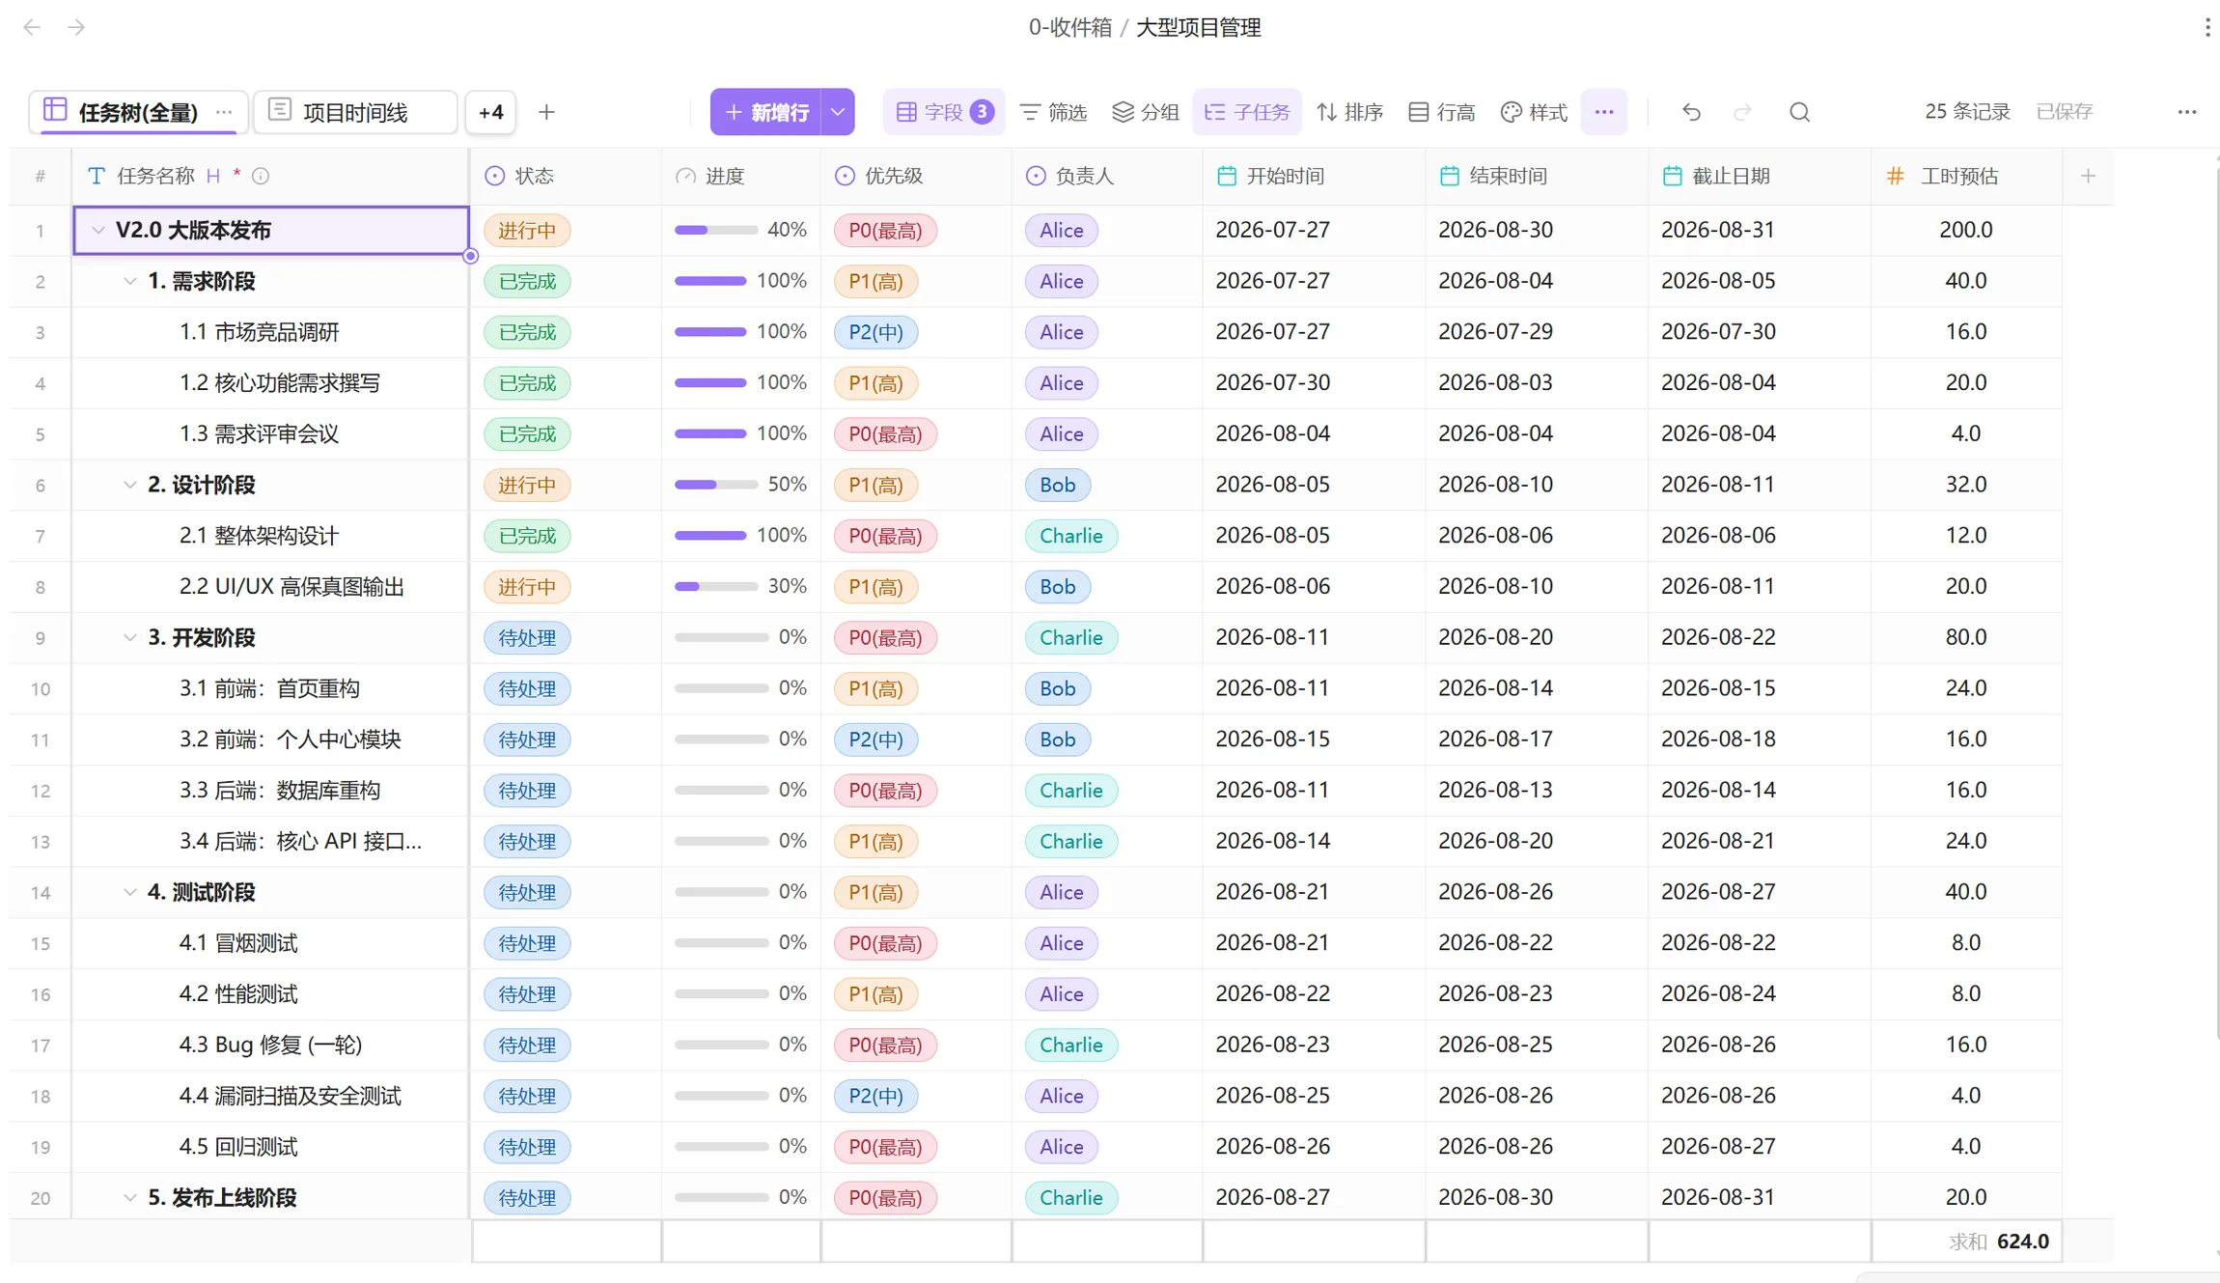Image resolution: width=2220 pixels, height=1283 pixels.
Task: Open the 排序 sort options
Action: point(1349,112)
